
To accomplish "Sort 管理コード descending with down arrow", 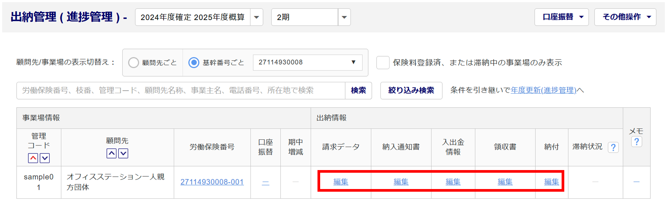I will pos(45,158).
